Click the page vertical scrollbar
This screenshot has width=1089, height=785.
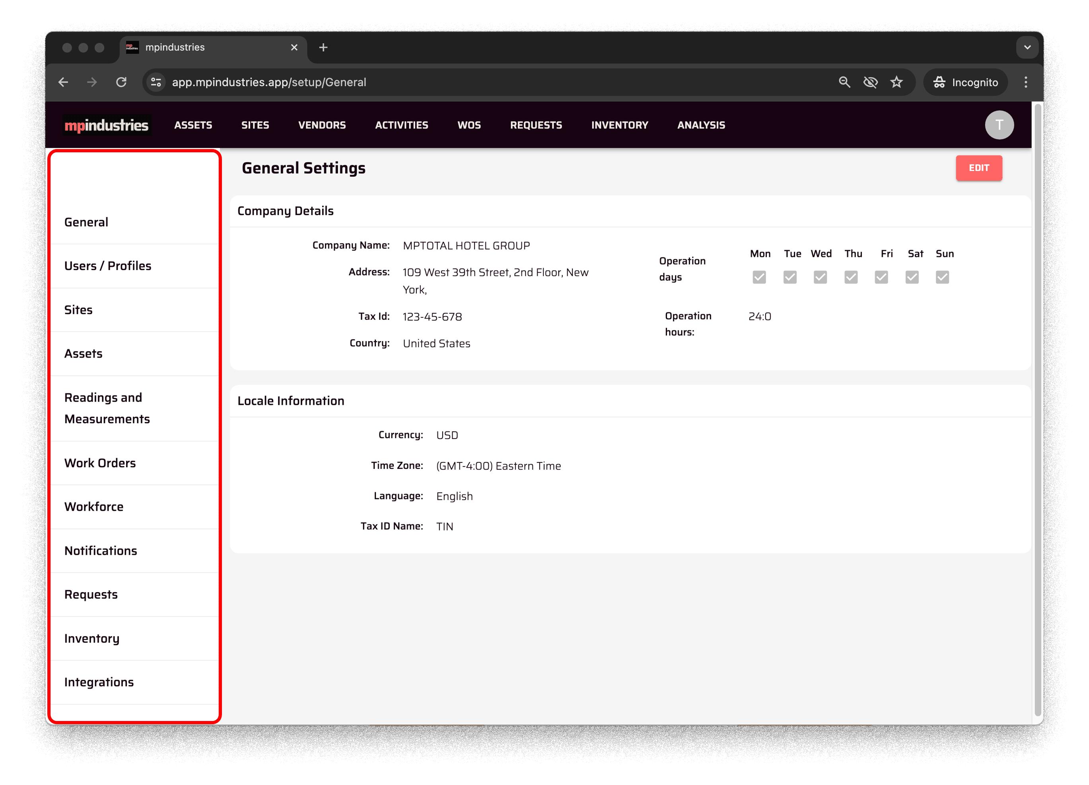(x=1037, y=408)
